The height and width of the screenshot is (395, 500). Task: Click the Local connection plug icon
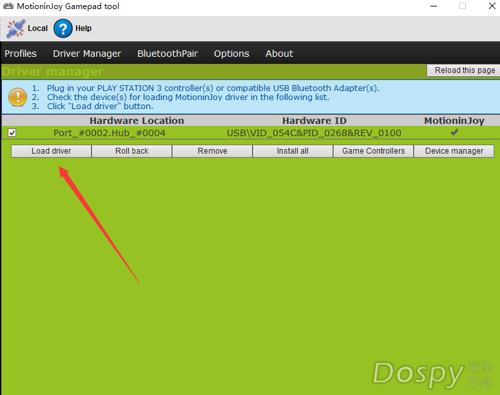click(x=15, y=28)
